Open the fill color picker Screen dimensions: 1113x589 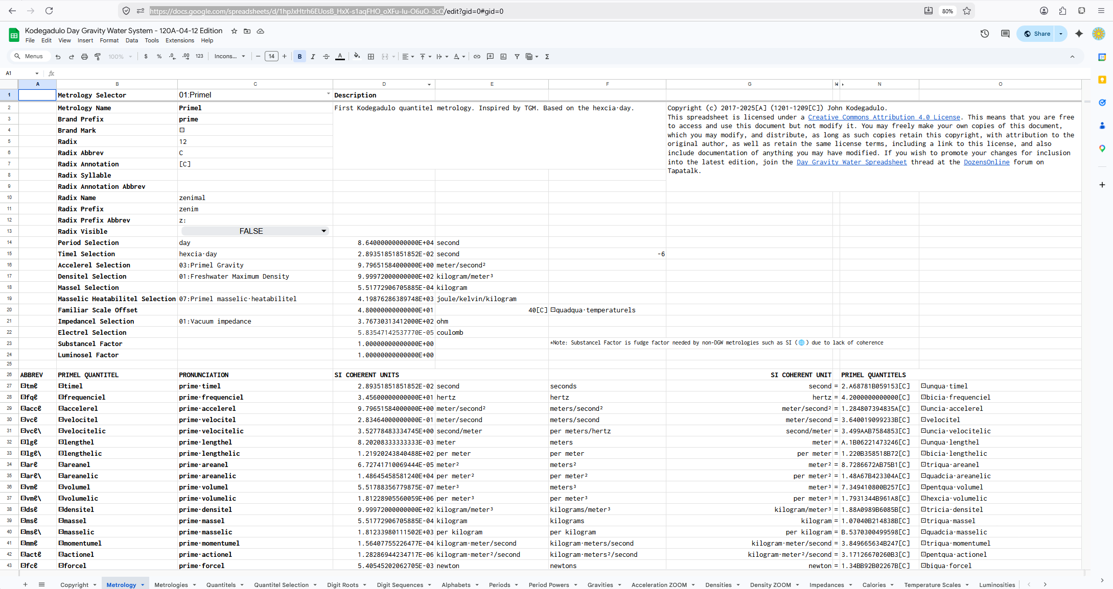click(357, 57)
